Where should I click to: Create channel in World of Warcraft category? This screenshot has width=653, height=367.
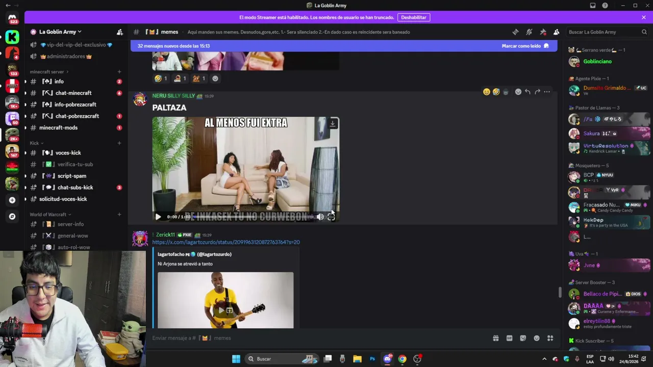[x=119, y=215]
